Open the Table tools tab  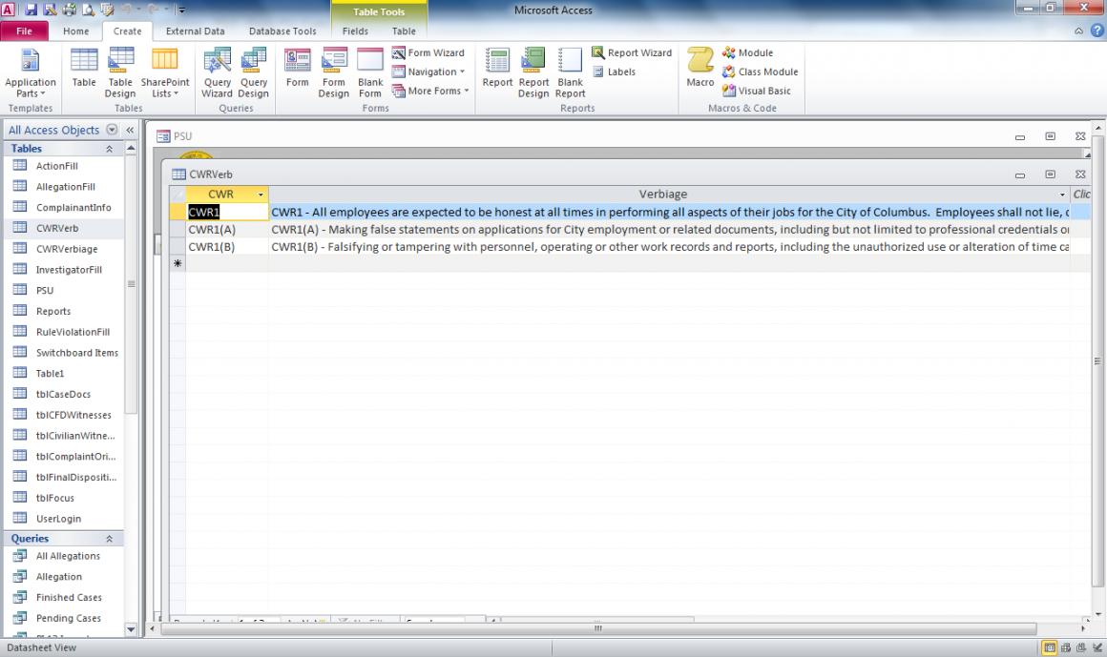tap(404, 31)
